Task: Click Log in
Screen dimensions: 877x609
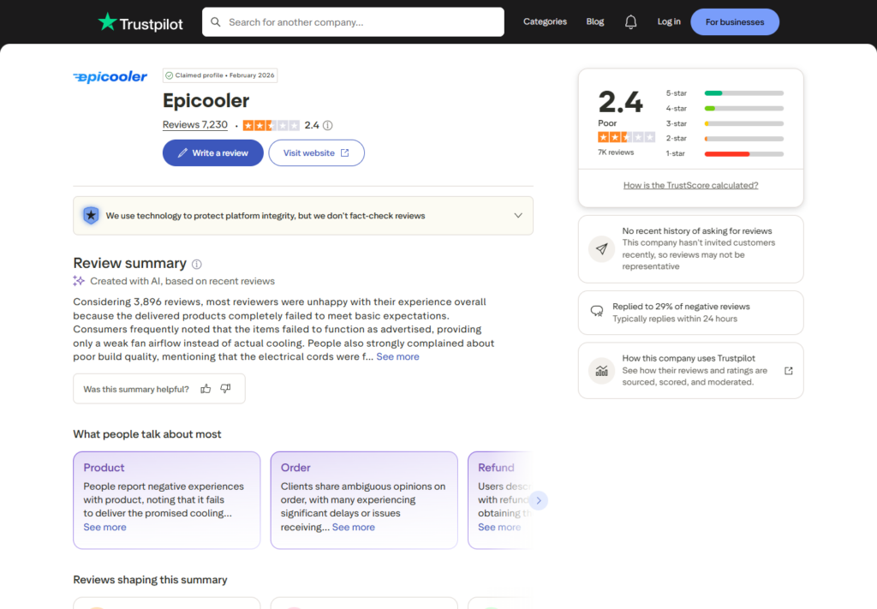Action: click(669, 21)
